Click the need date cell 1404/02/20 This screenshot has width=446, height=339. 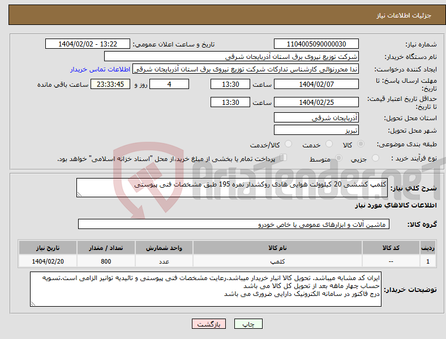(x=48, y=261)
